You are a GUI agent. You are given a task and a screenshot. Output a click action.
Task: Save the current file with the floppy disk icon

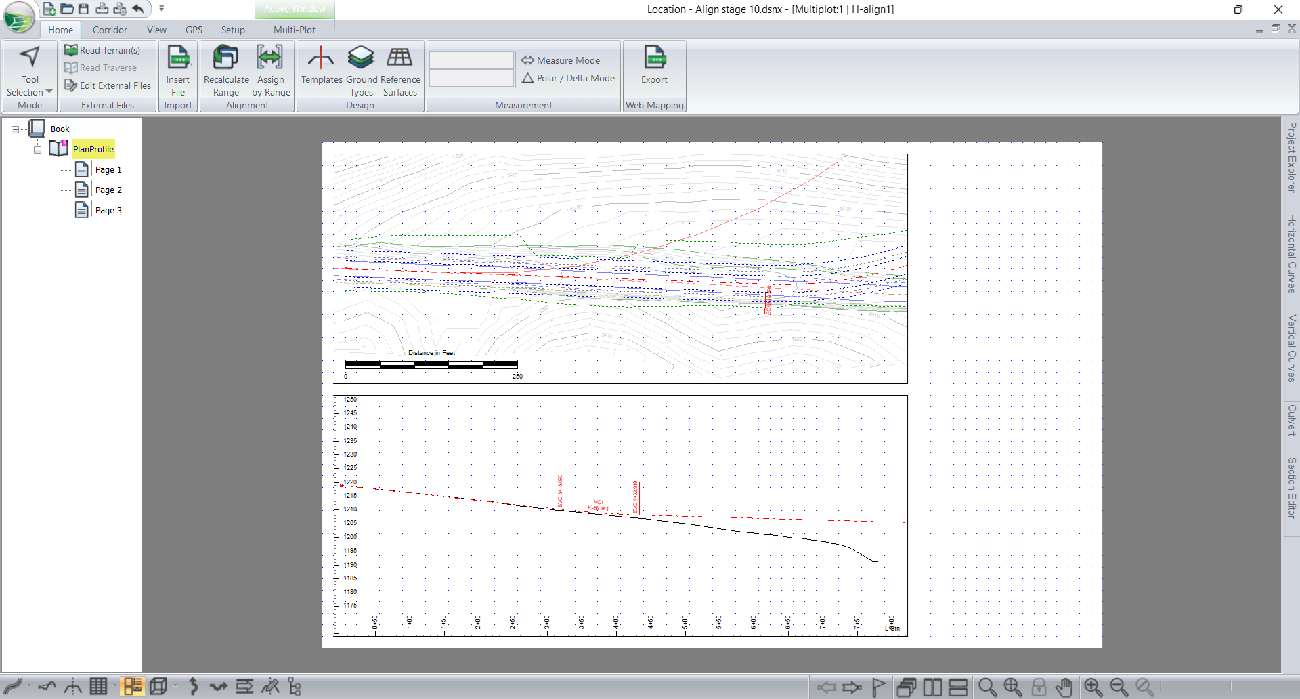pyautogui.click(x=84, y=9)
